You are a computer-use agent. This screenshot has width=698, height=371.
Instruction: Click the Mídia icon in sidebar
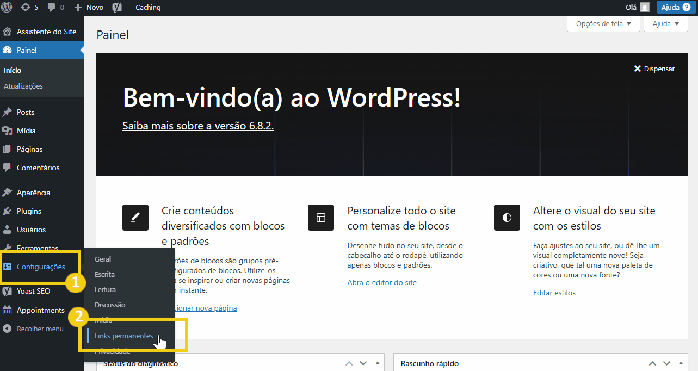click(x=8, y=131)
